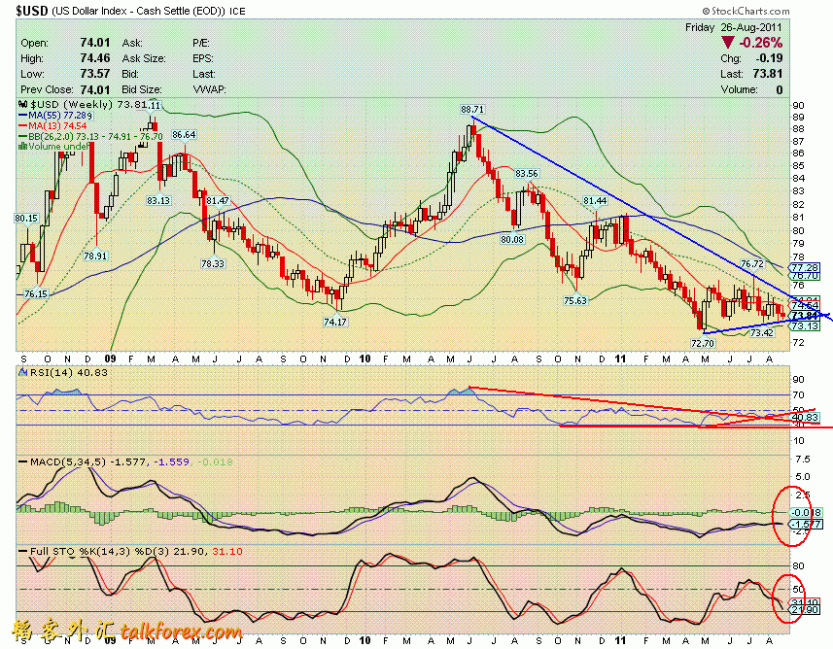The image size is (833, 649).
Task: Click the 10 year label on time axis
Action: [x=364, y=359]
